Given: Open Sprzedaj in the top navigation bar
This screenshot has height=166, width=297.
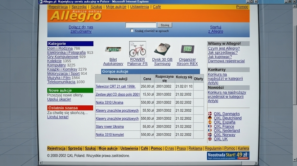Looking at the screenshot, I should click(x=79, y=7).
